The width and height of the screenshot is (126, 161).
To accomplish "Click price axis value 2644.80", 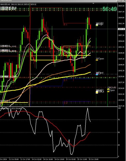I will [x=121, y=65].
